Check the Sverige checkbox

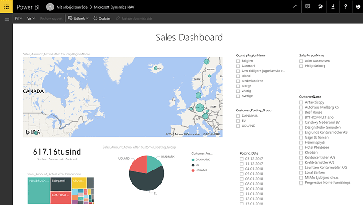pyautogui.click(x=238, y=96)
